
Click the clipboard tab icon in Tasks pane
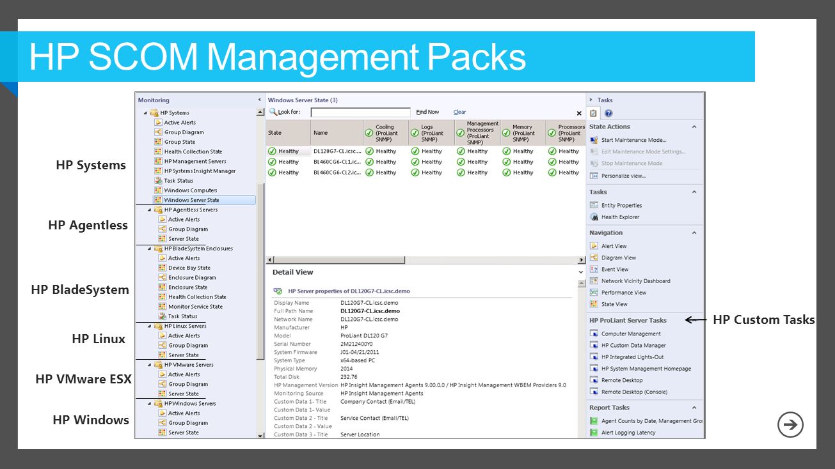tap(594, 113)
